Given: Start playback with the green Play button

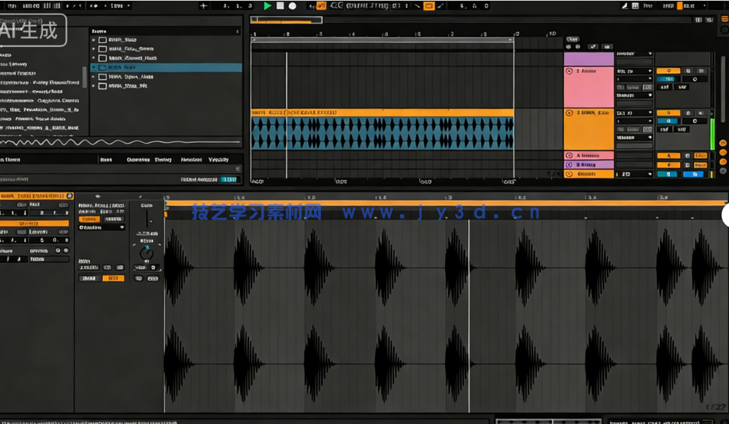Looking at the screenshot, I should coord(267,6).
